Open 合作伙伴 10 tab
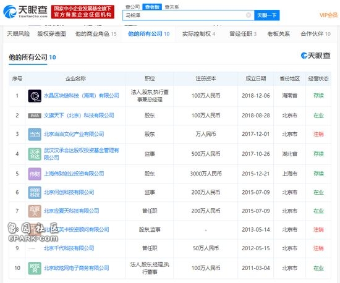 click(316, 34)
